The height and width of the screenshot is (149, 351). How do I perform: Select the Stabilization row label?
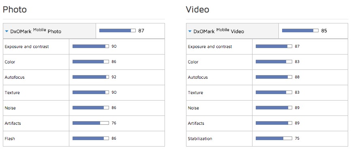coord(200,139)
